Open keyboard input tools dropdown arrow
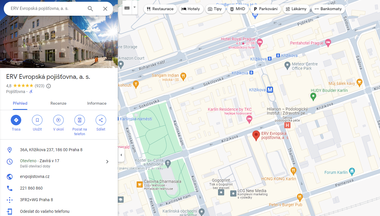 click(134, 7)
